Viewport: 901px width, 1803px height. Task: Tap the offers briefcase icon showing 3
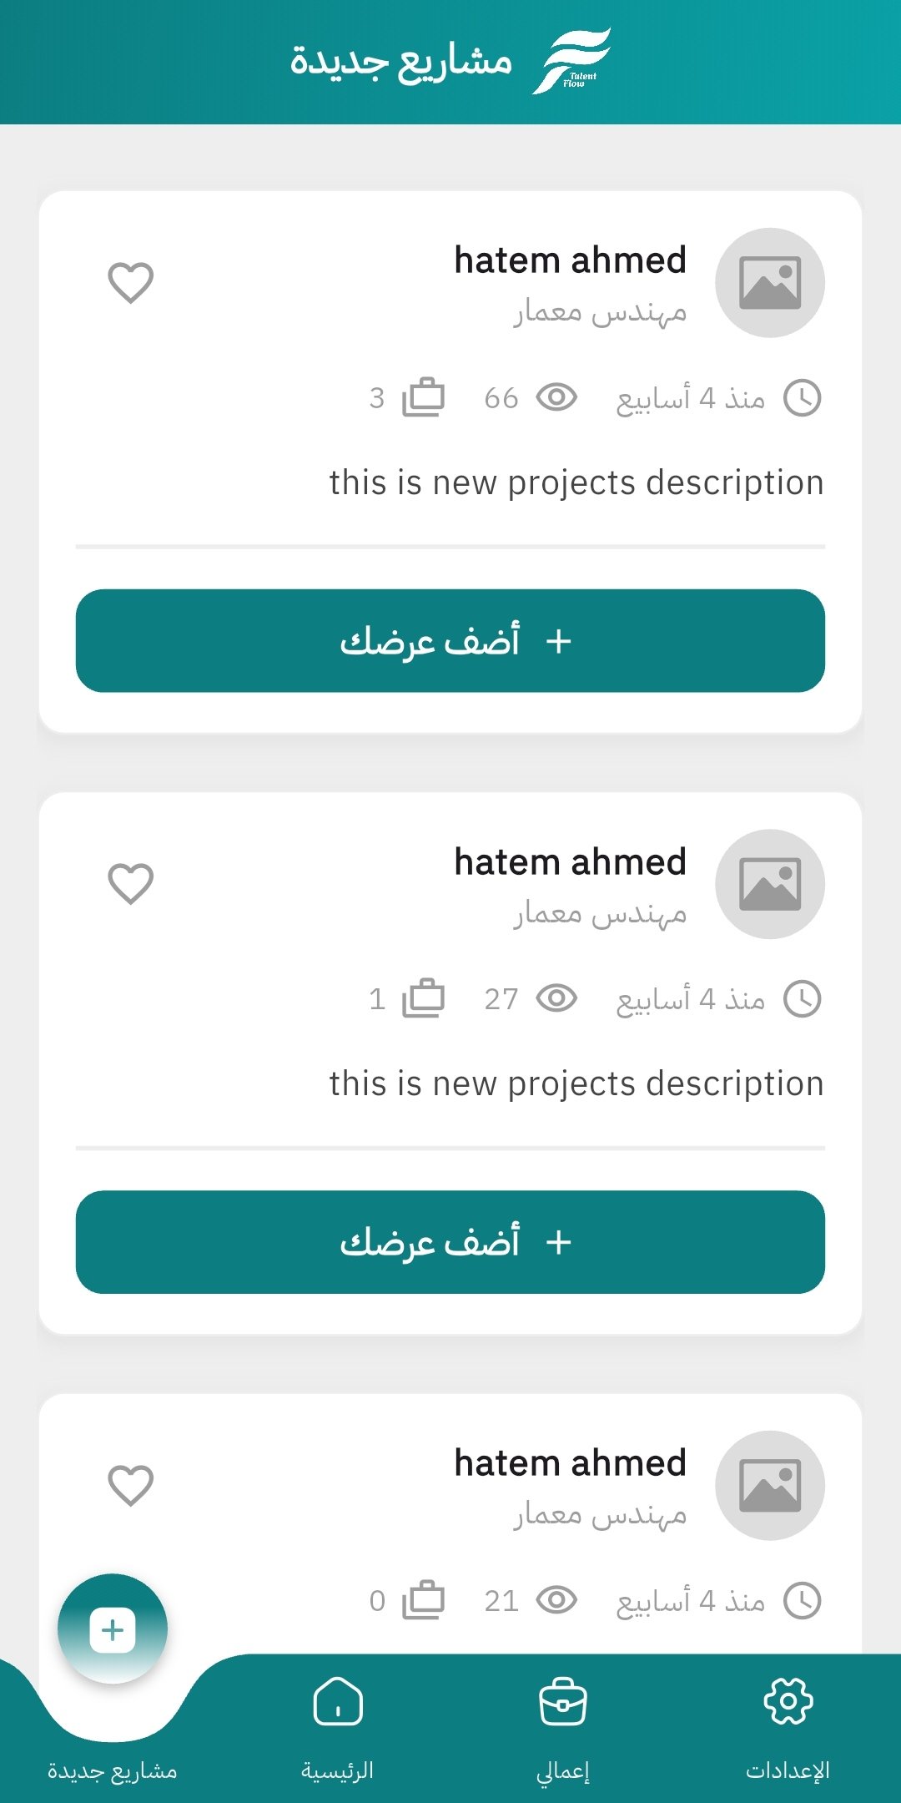coord(423,397)
